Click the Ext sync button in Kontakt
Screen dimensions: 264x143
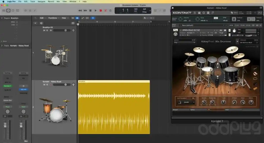click(216, 18)
